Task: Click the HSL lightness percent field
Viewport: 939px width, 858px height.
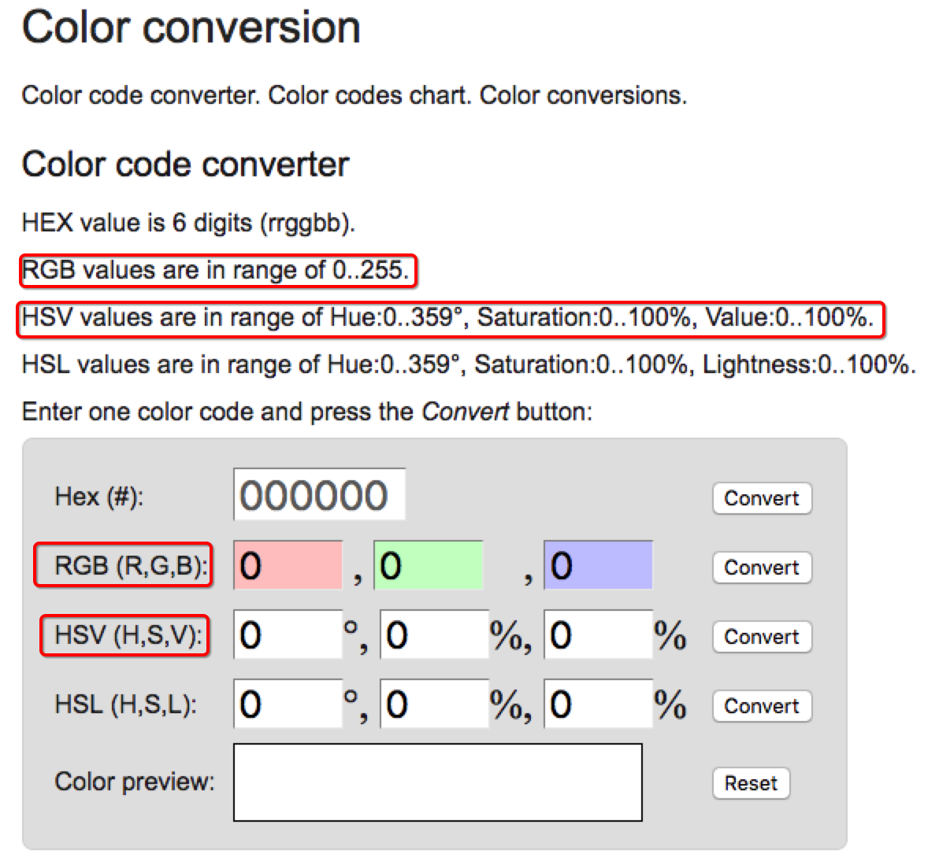Action: [598, 704]
